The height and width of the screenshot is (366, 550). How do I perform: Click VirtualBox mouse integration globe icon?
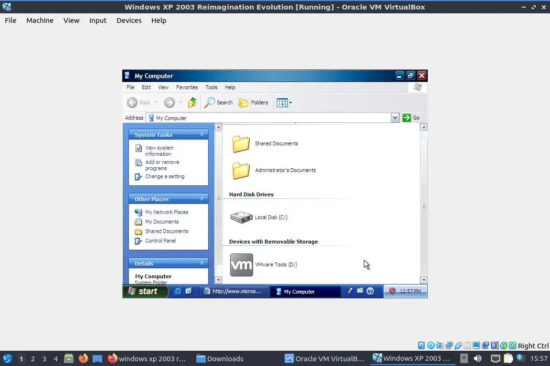(x=504, y=346)
